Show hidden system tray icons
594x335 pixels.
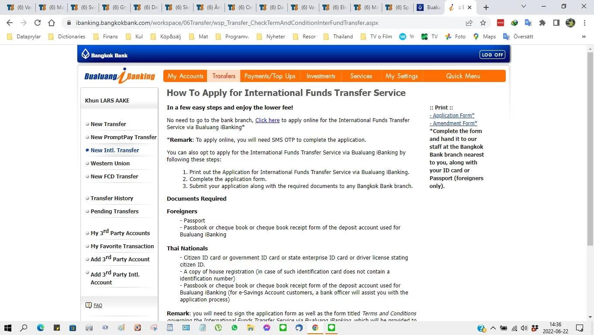coord(493,328)
